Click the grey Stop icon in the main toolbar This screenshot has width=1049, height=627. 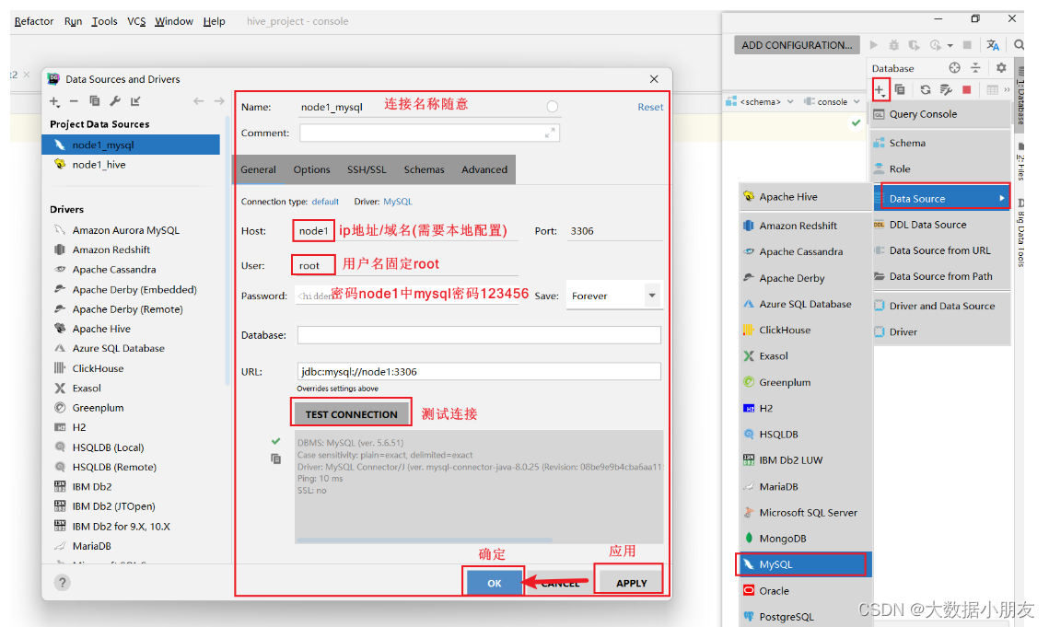[967, 45]
